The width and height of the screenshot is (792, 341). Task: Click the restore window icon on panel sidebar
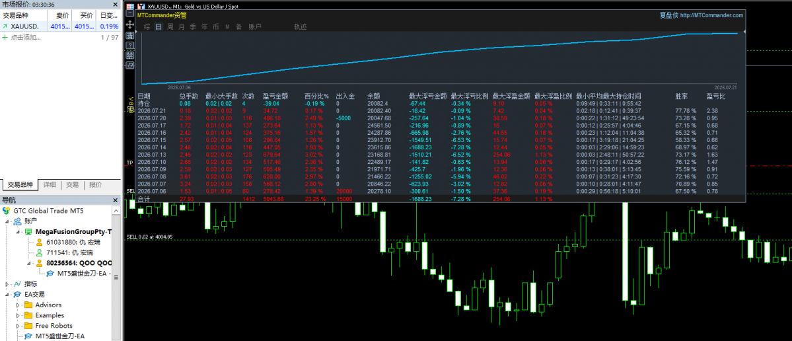[x=130, y=65]
